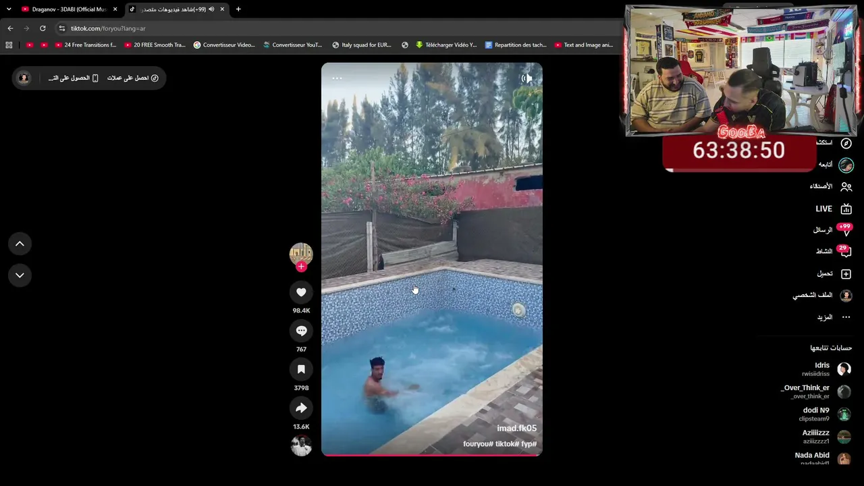This screenshot has width=864, height=486.
Task: Seek in the red video progress bar
Action: tap(432, 455)
